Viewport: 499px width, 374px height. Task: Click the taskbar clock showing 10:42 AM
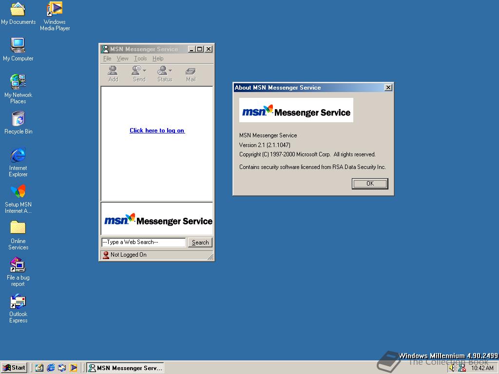(x=482, y=368)
